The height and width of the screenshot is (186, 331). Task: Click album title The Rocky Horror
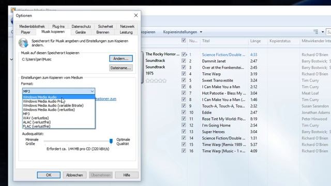coord(162,54)
